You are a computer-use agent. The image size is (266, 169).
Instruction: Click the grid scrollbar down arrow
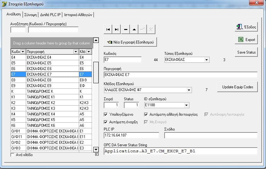pyautogui.click(x=96, y=149)
